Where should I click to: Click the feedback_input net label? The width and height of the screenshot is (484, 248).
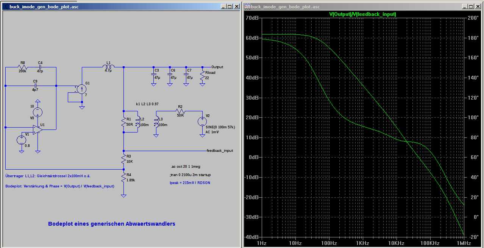point(220,151)
